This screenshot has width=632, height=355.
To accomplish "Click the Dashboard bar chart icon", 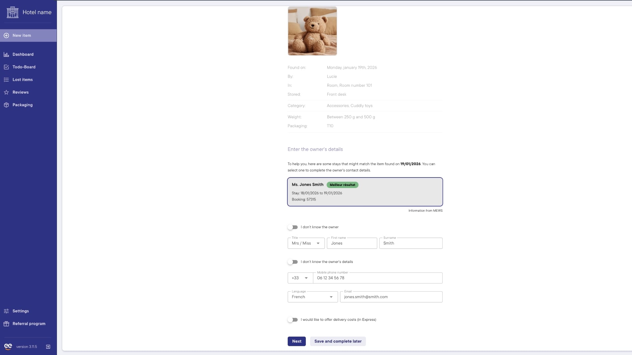I will (x=6, y=55).
